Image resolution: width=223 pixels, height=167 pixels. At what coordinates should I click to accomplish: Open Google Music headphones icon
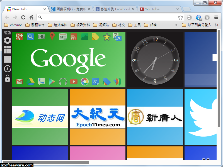pos(63,82)
